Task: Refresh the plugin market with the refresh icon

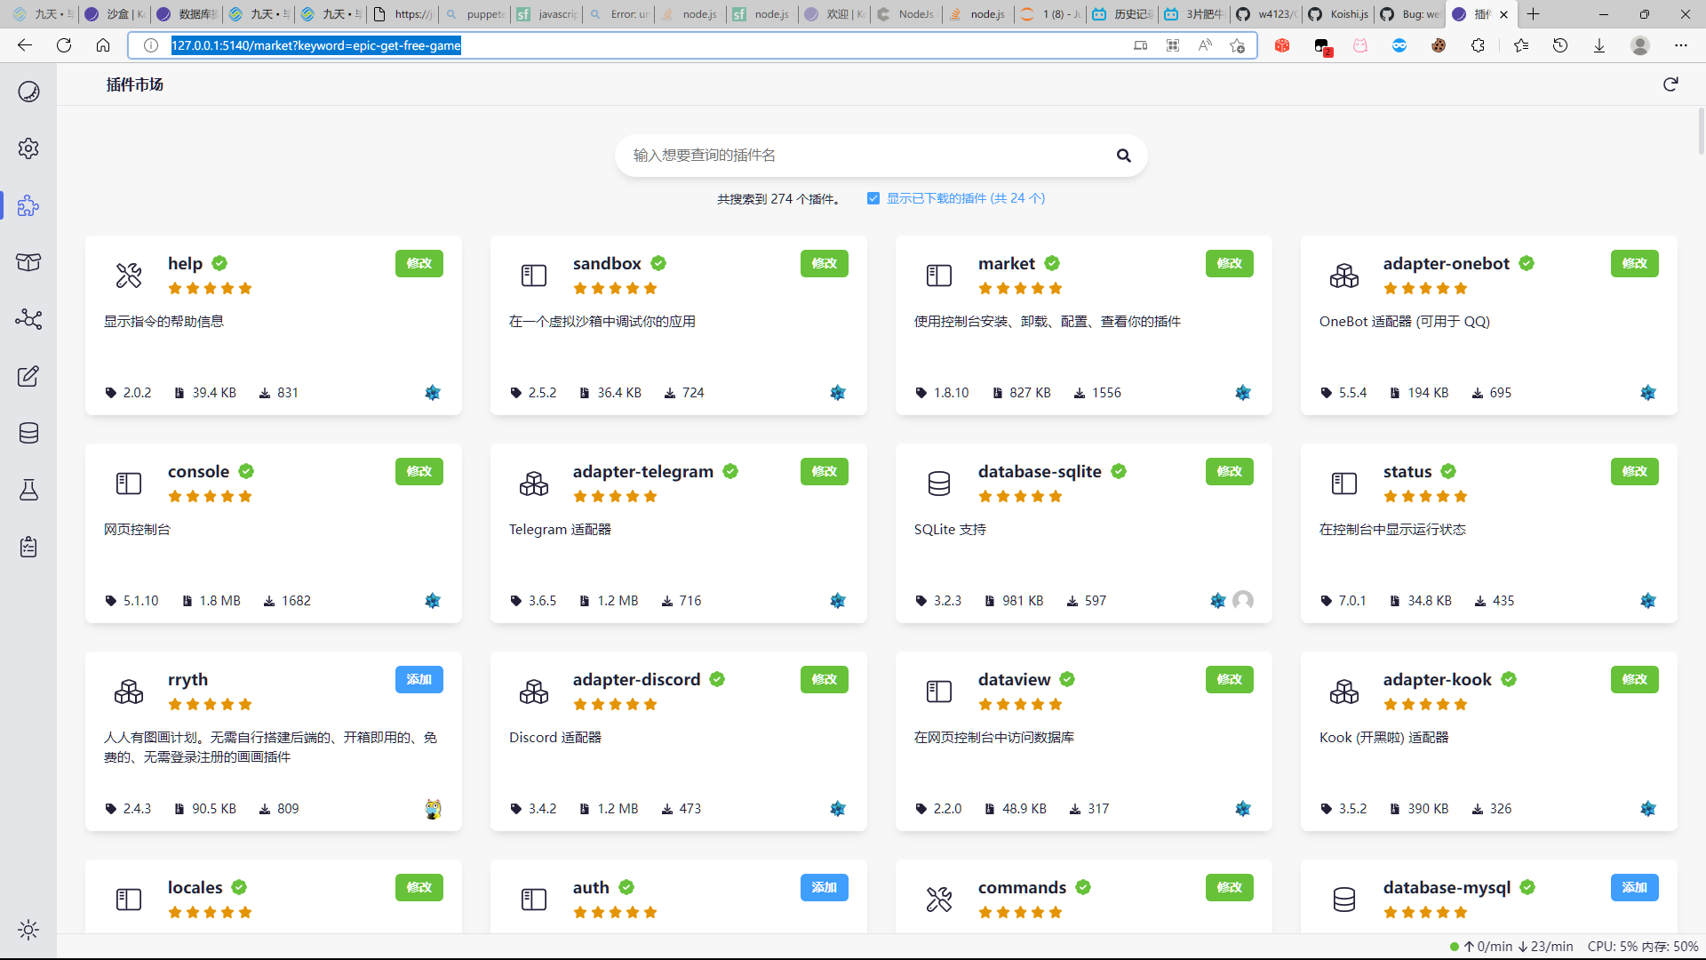Action: pos(1670,84)
